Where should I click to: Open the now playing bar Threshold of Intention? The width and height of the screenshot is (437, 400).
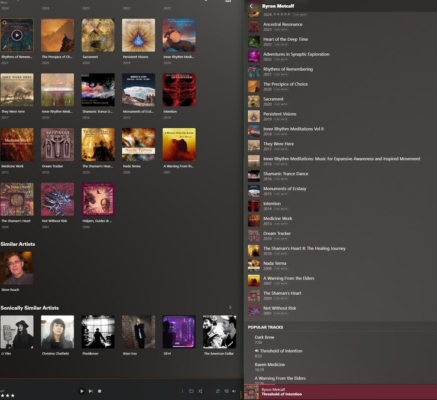point(341,392)
